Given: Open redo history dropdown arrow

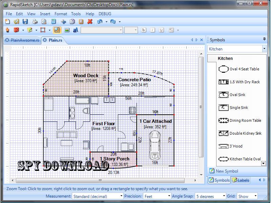Looking at the screenshot, I should pyautogui.click(x=120, y=22).
